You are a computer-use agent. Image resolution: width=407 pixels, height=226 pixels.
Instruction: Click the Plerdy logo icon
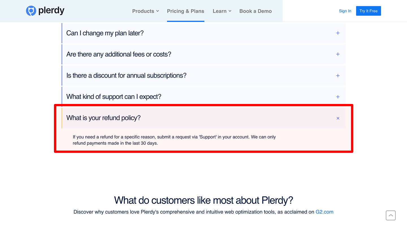(31, 11)
